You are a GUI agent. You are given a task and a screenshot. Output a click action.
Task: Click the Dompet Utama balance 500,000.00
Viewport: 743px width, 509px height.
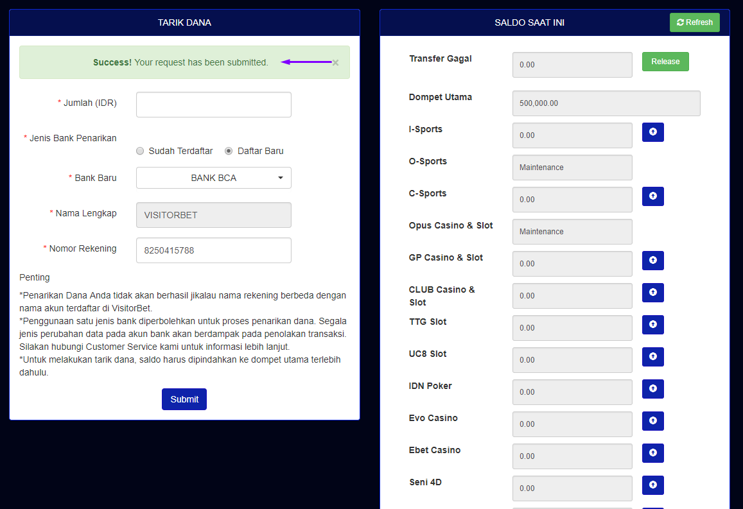pyautogui.click(x=606, y=103)
